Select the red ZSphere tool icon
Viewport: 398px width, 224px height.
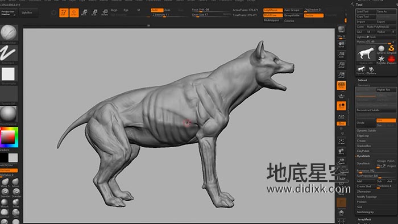391,59
